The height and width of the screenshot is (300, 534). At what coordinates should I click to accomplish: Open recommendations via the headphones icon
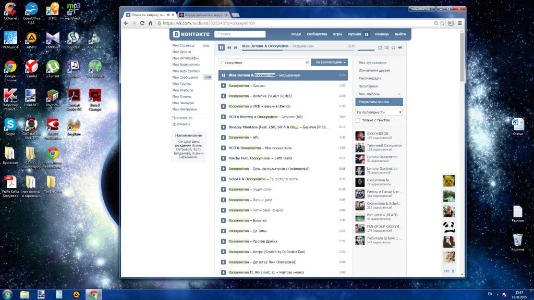(x=393, y=47)
